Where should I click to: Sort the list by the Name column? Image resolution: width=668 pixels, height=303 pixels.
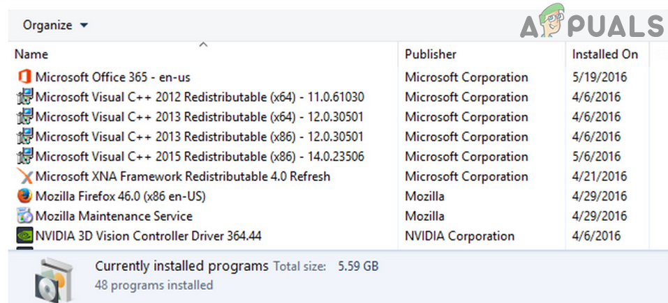(31, 54)
